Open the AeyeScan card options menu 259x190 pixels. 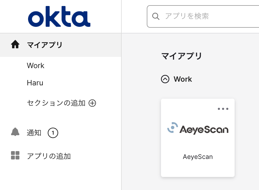(223, 109)
